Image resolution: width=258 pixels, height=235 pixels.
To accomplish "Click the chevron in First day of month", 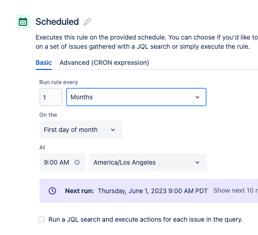I will pos(113,130).
